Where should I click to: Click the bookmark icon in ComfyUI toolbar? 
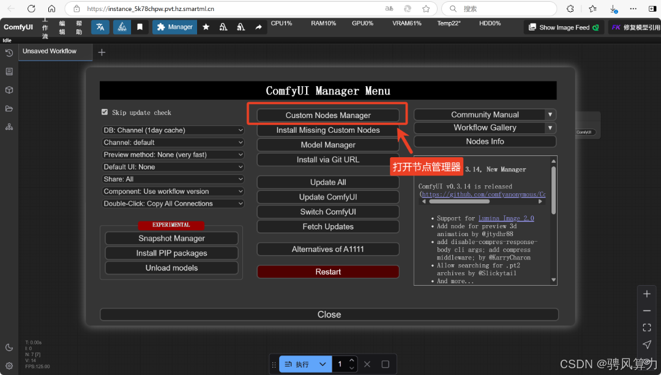pos(140,27)
